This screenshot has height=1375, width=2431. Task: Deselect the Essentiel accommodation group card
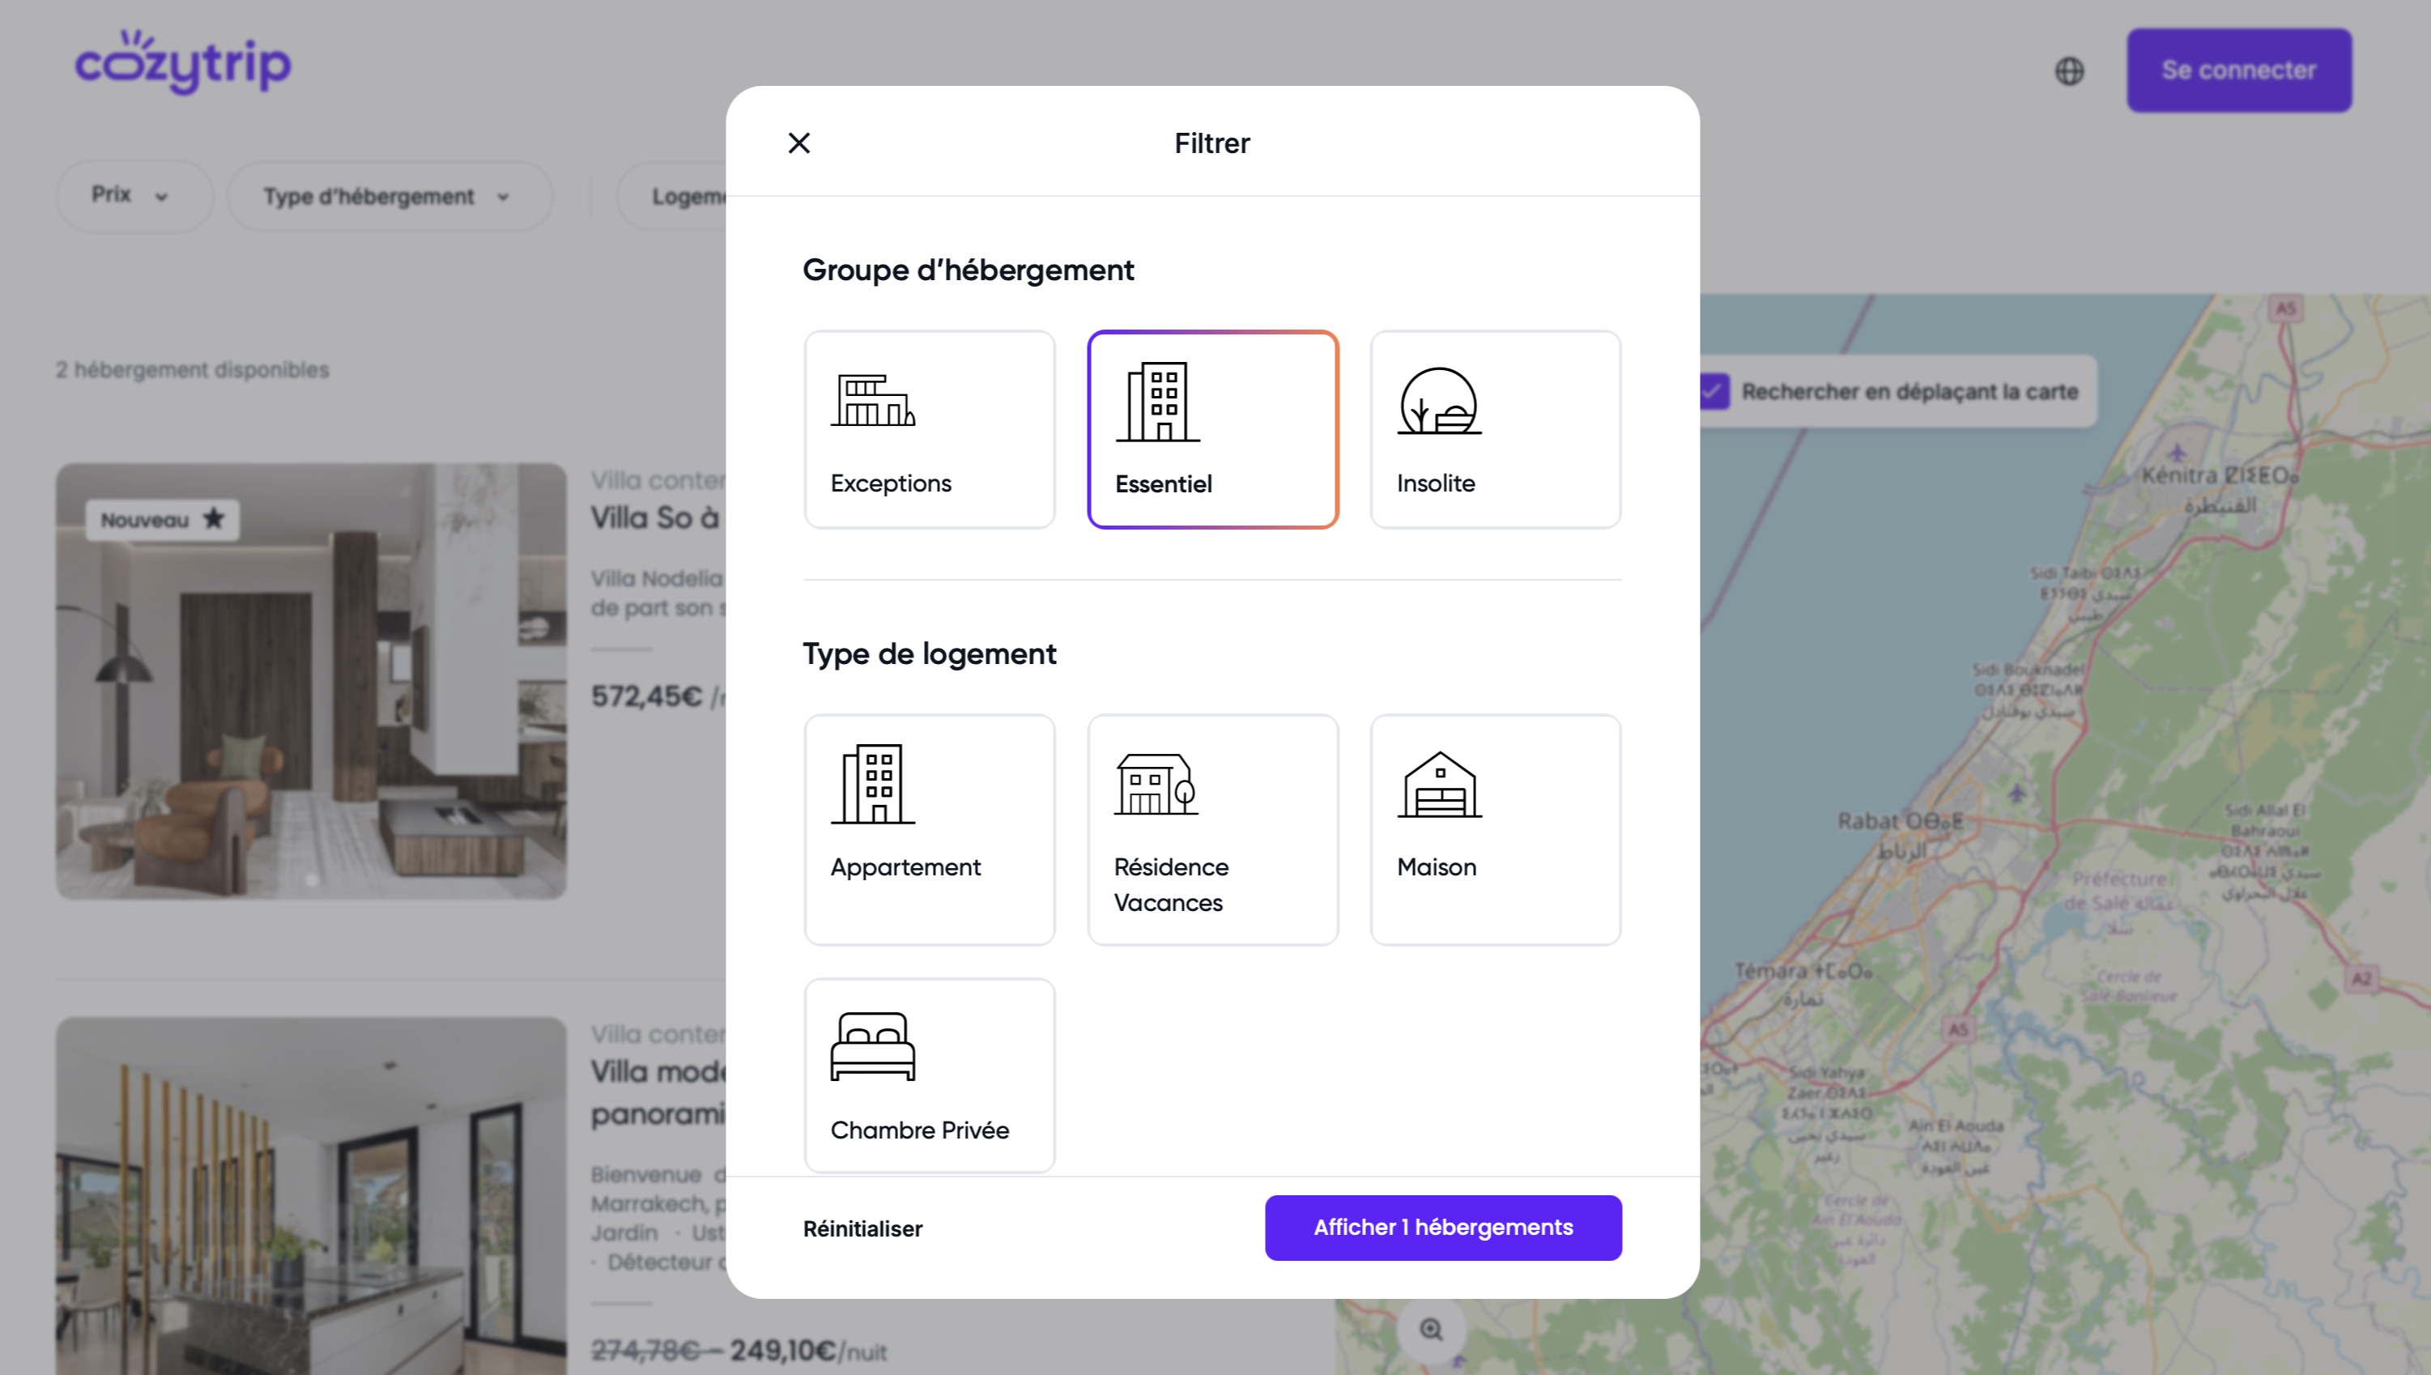pyautogui.click(x=1212, y=428)
